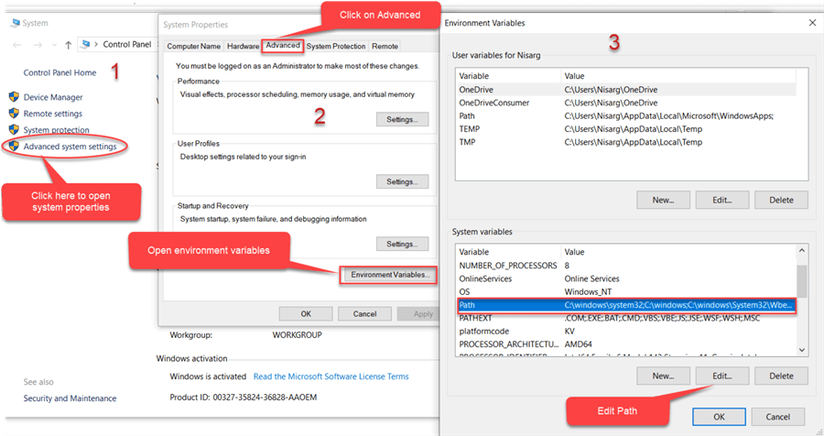The image size is (824, 436).
Task: Go back with the left arrow
Action: tap(16, 45)
